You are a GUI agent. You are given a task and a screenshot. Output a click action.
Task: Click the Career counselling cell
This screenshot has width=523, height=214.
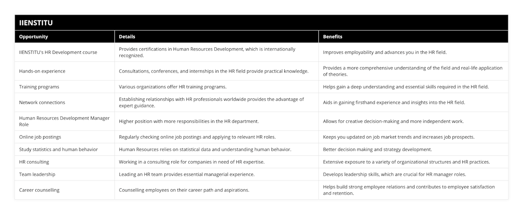(x=65, y=190)
